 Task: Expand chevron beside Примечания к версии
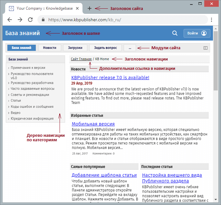point(9,68)
